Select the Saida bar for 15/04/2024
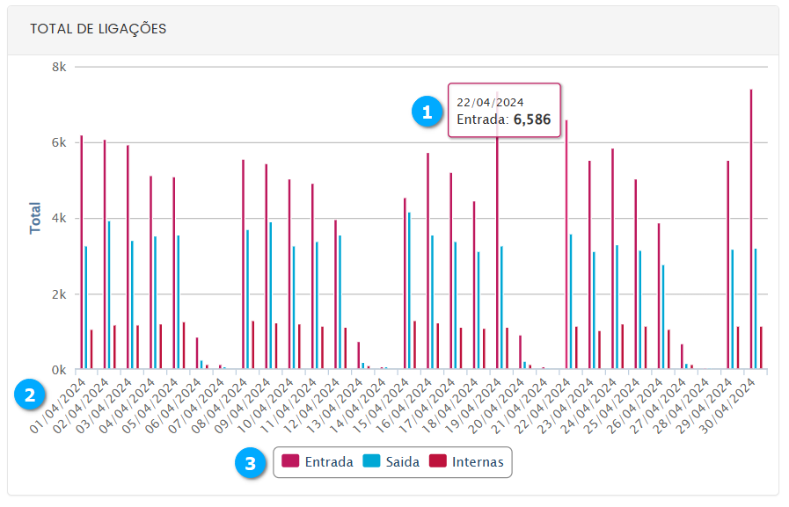 click(x=409, y=290)
